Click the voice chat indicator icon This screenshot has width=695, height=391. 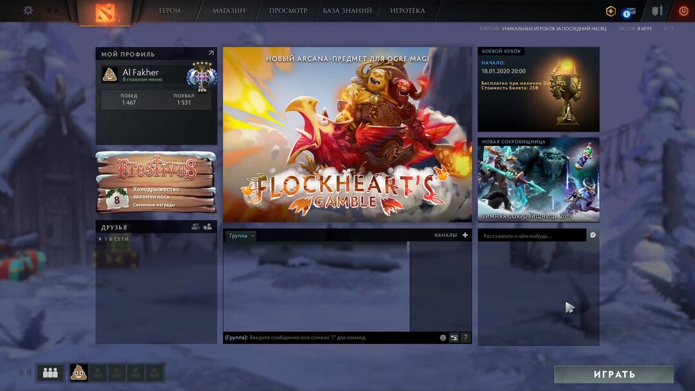click(x=25, y=372)
